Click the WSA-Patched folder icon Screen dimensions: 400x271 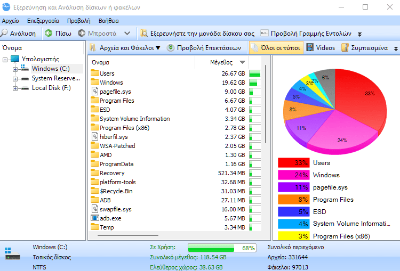click(x=94, y=145)
